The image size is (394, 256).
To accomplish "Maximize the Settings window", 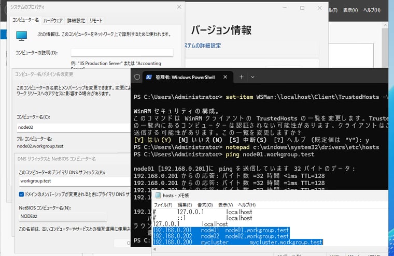I will tap(302, 8).
